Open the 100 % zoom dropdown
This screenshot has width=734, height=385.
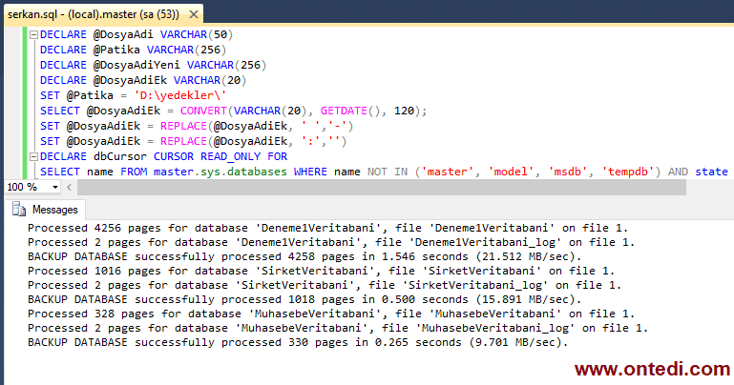[55, 187]
